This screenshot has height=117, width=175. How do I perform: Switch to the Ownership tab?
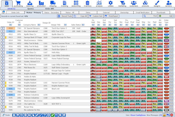point(124,12)
